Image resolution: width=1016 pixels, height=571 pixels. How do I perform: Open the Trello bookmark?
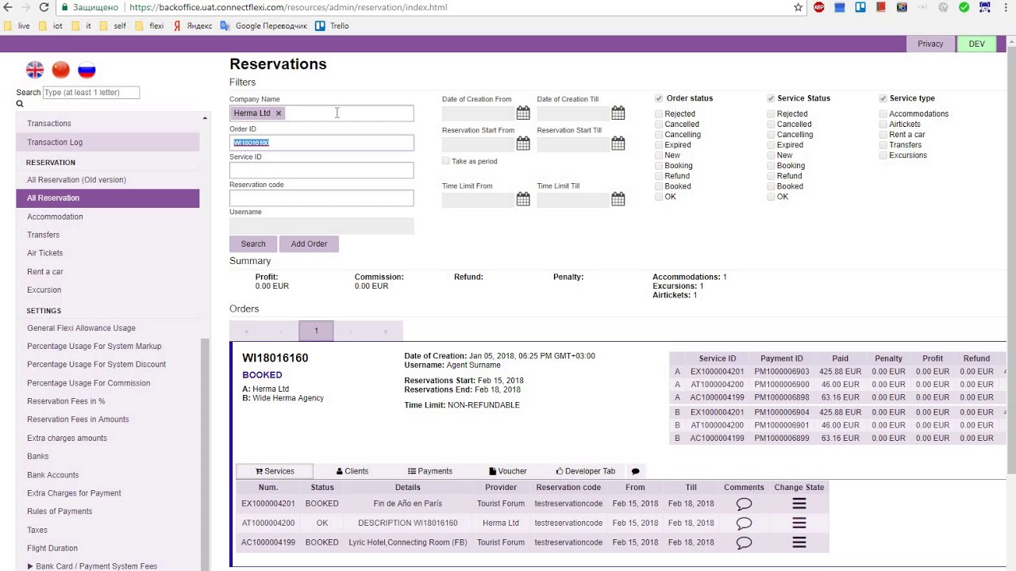[x=332, y=26]
